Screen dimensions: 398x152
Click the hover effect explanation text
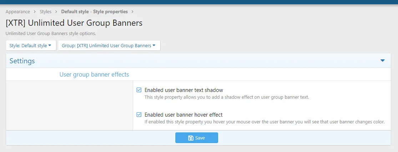point(265,122)
